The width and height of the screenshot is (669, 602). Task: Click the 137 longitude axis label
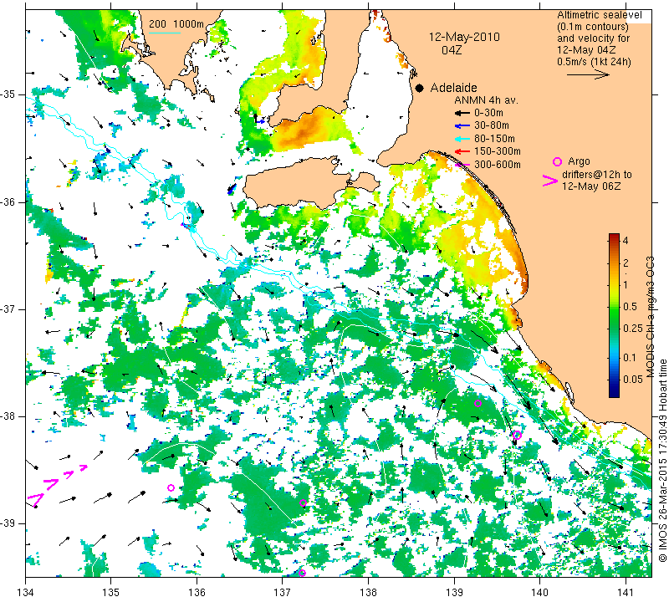click(282, 593)
